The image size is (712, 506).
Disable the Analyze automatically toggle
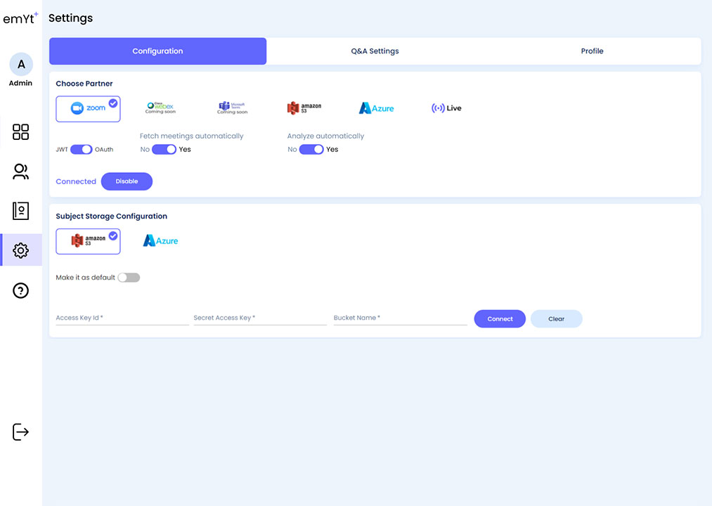coord(311,150)
